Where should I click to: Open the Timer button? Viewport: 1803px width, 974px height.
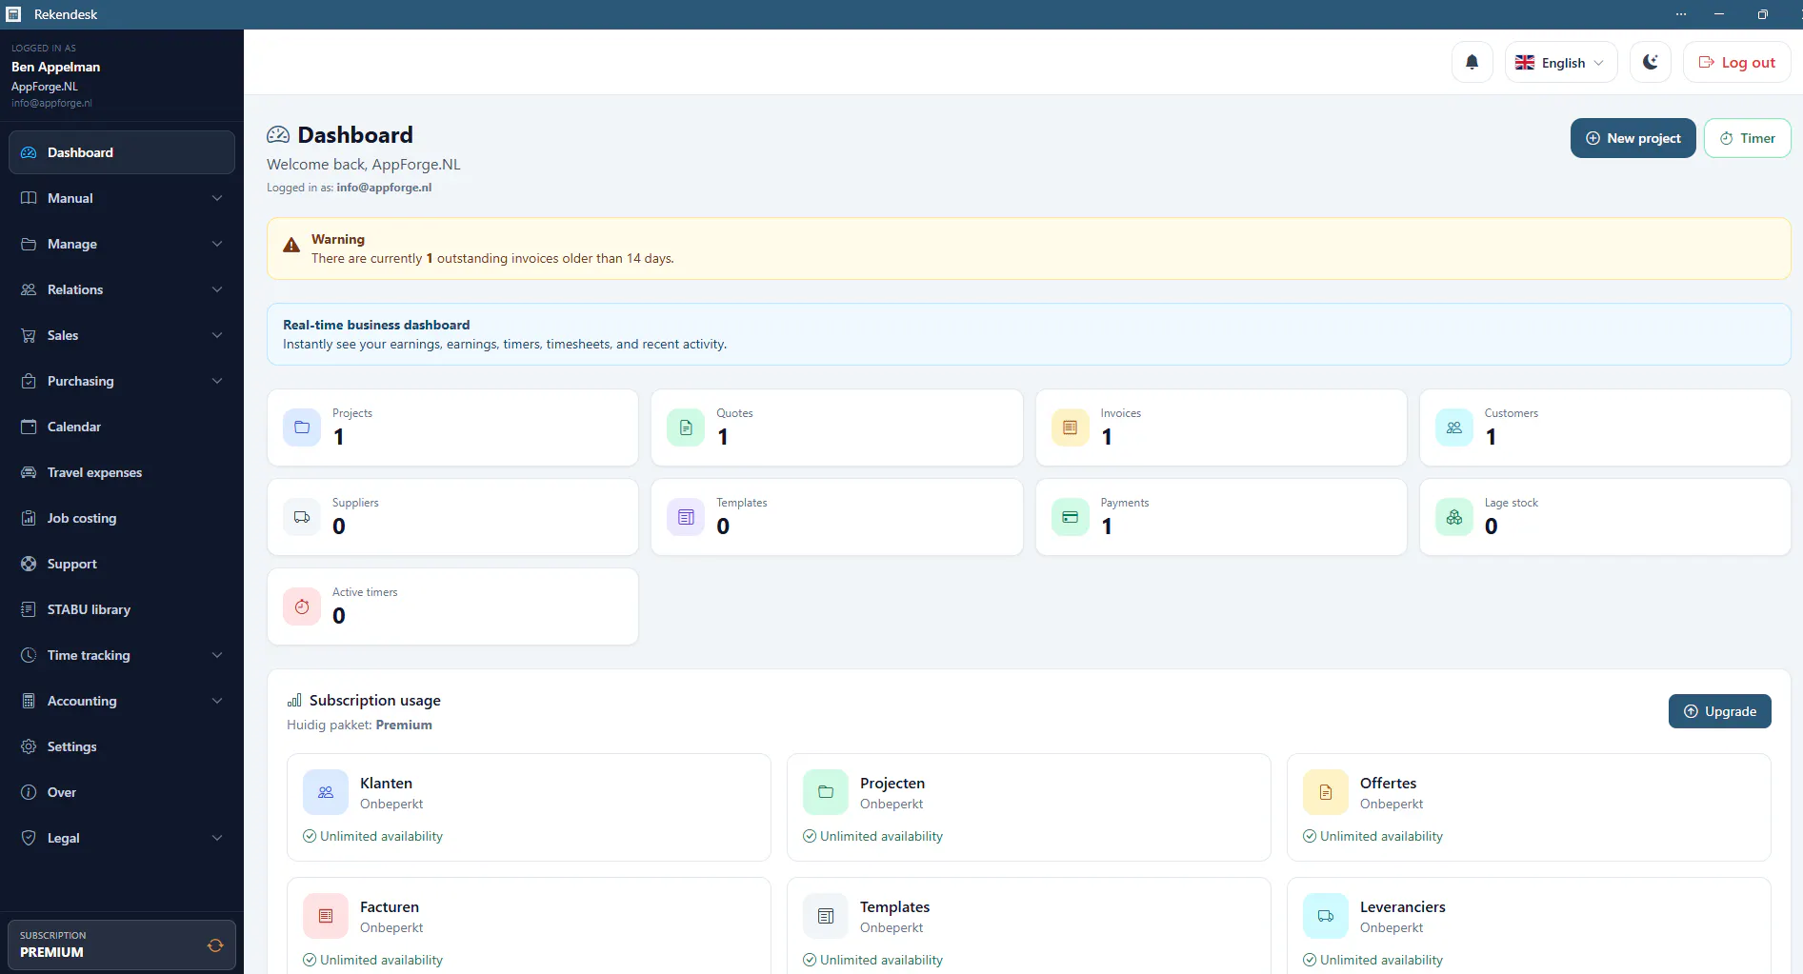click(x=1747, y=138)
